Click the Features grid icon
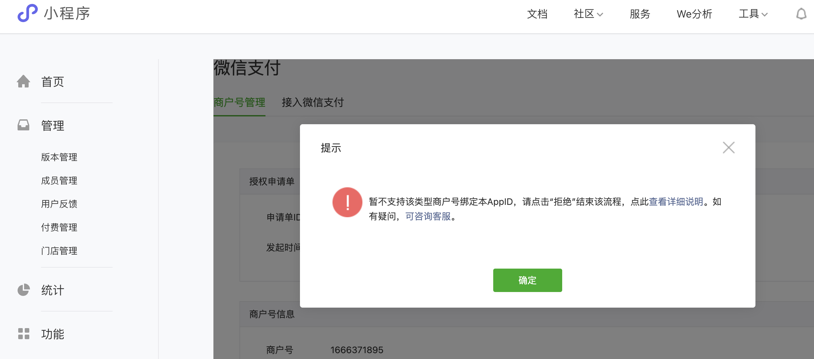This screenshot has height=359, width=814. tap(23, 334)
